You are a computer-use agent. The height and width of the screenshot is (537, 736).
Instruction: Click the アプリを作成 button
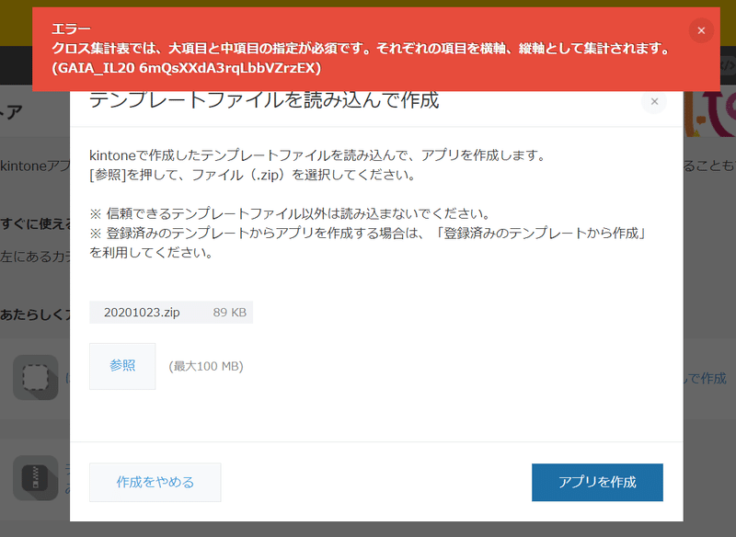coord(597,482)
